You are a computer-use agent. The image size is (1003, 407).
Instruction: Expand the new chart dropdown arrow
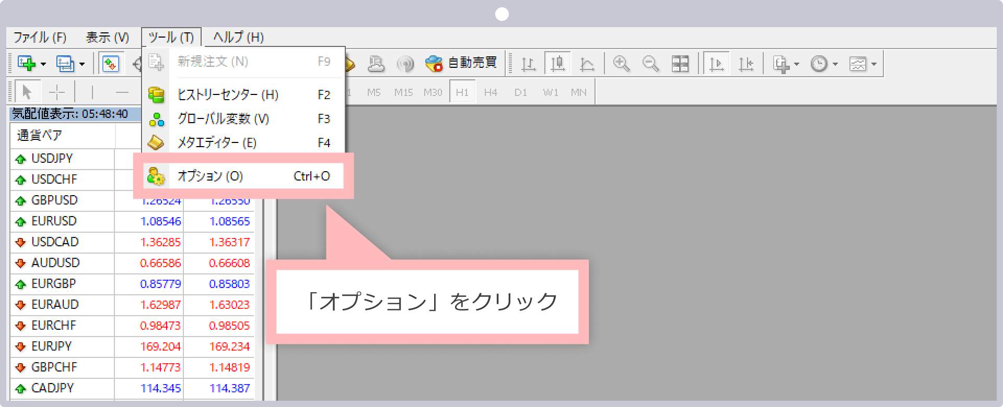pyautogui.click(x=43, y=64)
